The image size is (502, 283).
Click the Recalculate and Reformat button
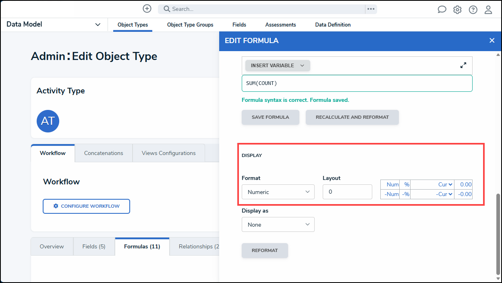point(352,117)
